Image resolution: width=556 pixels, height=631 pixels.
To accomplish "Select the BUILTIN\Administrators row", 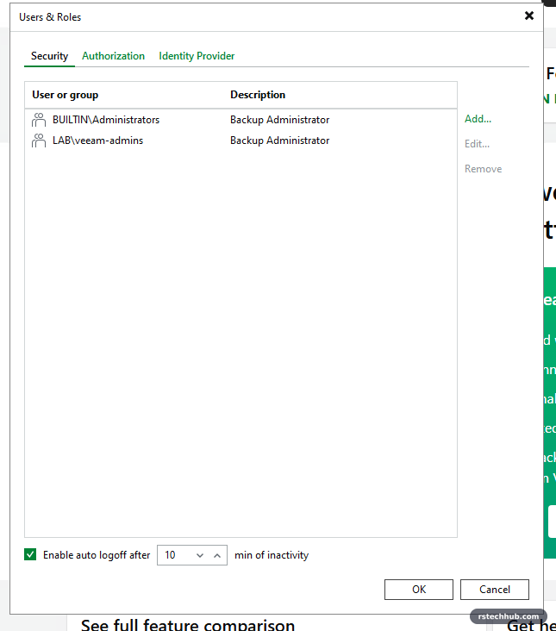I will (241, 120).
